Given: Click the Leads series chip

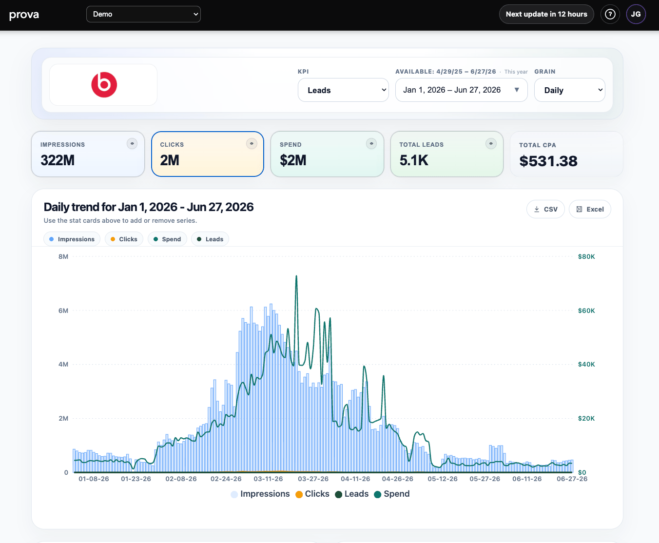Looking at the screenshot, I should click(x=210, y=239).
